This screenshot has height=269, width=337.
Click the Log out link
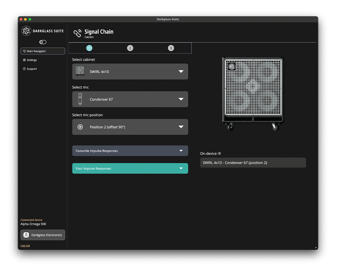coord(25,246)
